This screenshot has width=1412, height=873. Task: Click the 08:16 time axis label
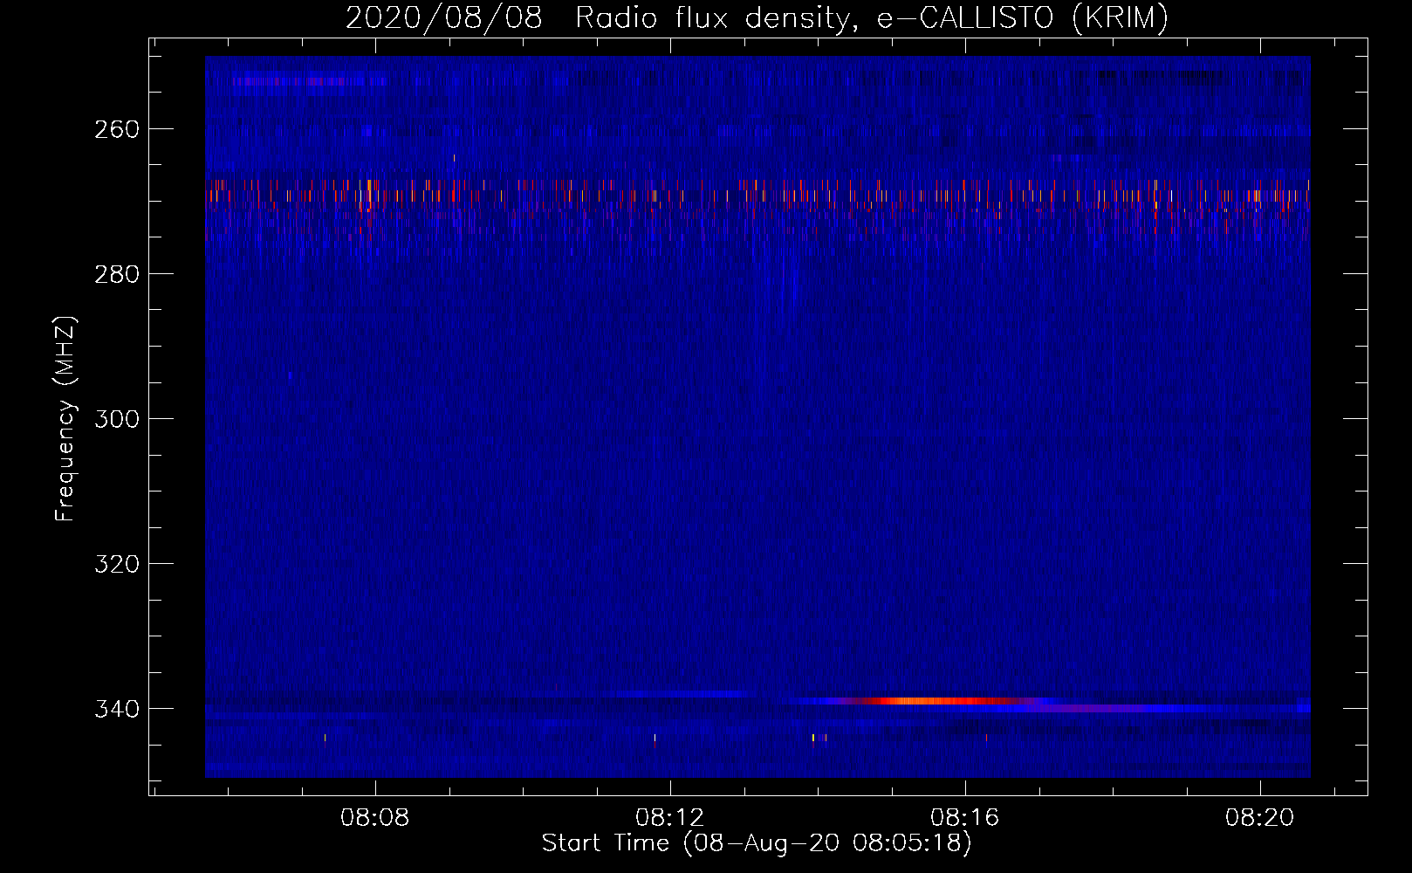[x=965, y=817]
